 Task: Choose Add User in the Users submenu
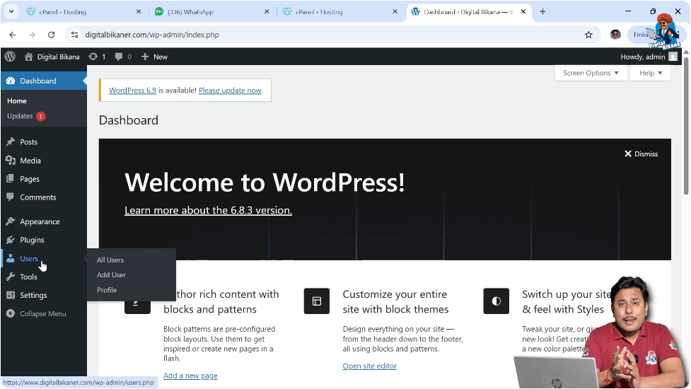[111, 275]
